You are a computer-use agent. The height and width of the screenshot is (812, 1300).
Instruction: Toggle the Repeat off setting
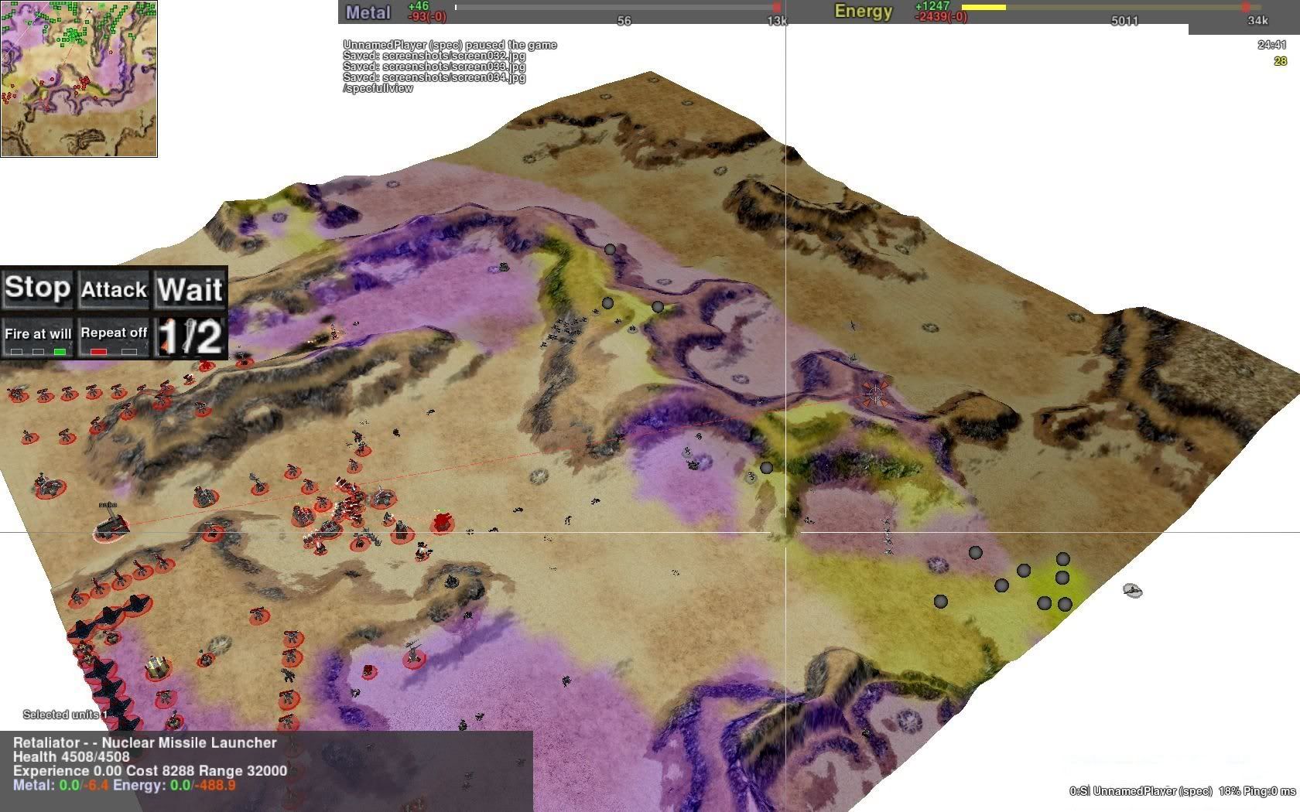click(x=114, y=338)
